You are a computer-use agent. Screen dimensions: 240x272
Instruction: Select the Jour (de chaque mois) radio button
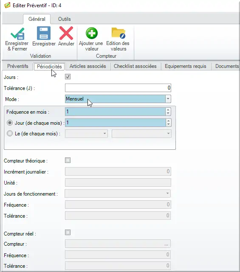[10, 123]
